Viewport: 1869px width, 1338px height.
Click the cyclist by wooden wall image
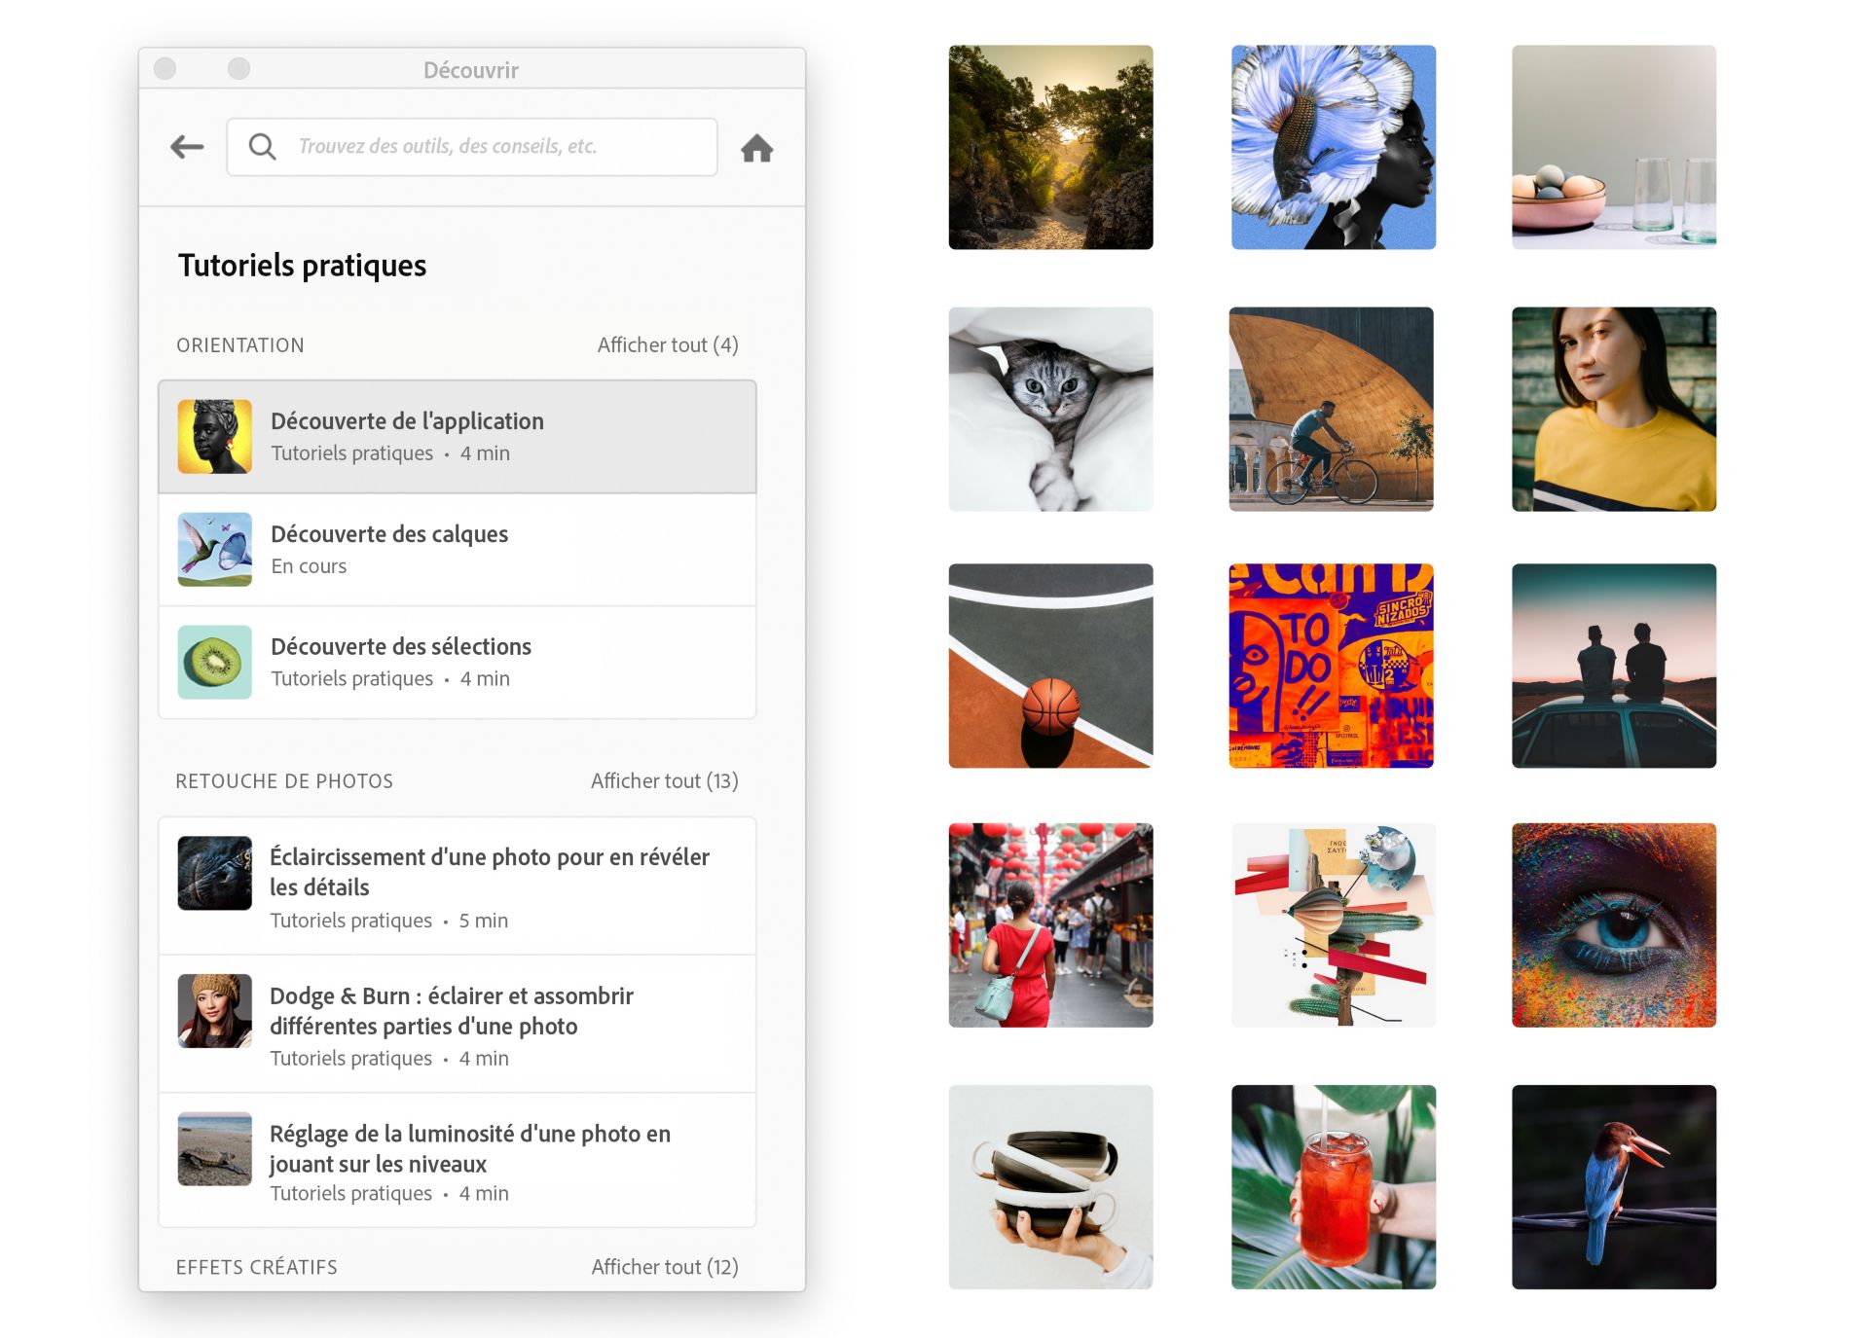[1331, 410]
